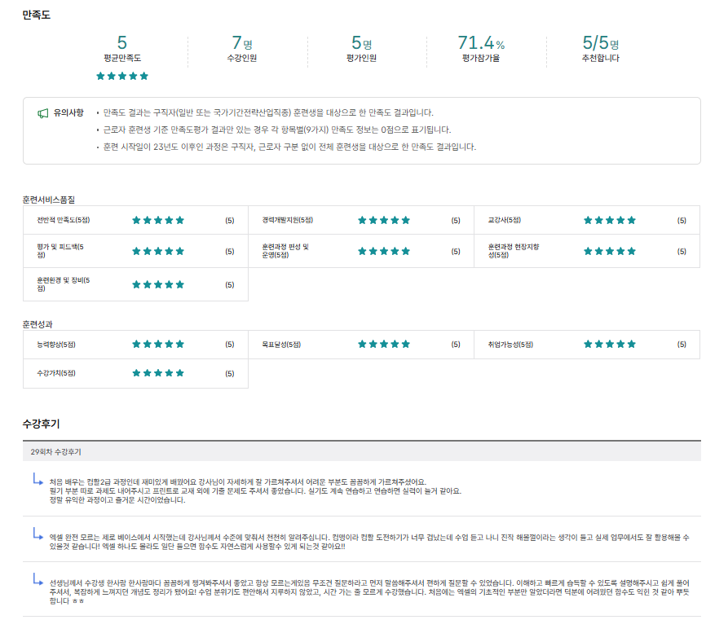Click the arrow icon of the second review
The height and width of the screenshot is (633, 706).
click(38, 534)
